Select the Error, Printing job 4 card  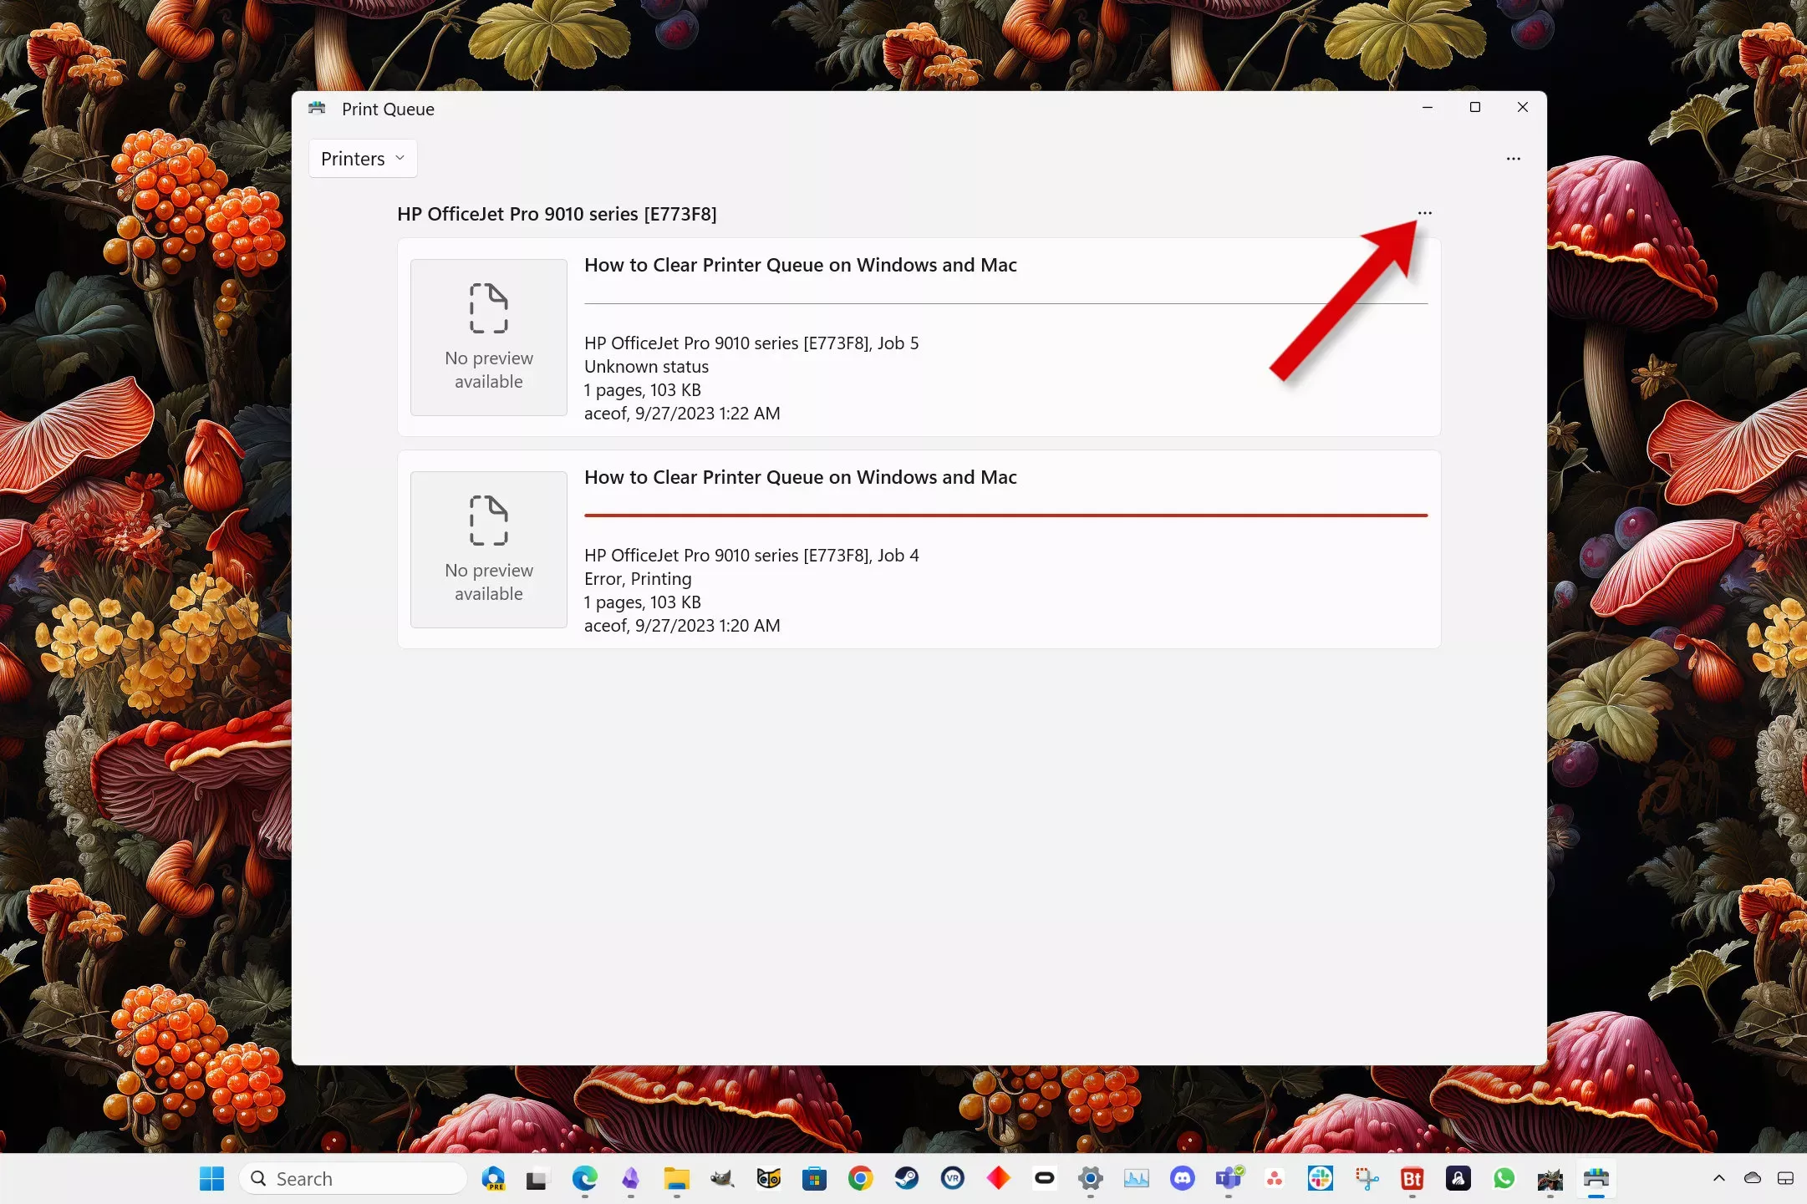[x=1087, y=585]
